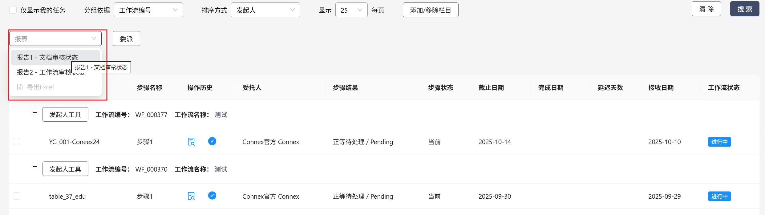Click the 进行中 status badge for table_37_edu
Image resolution: width=765 pixels, height=215 pixels.
[719, 197]
